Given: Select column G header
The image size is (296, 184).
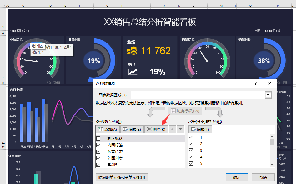Looking at the screenshot, I should point(108,6).
